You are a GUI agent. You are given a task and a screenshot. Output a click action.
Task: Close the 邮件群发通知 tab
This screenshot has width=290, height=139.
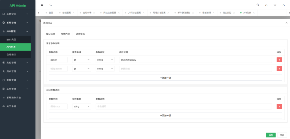coord(193,13)
